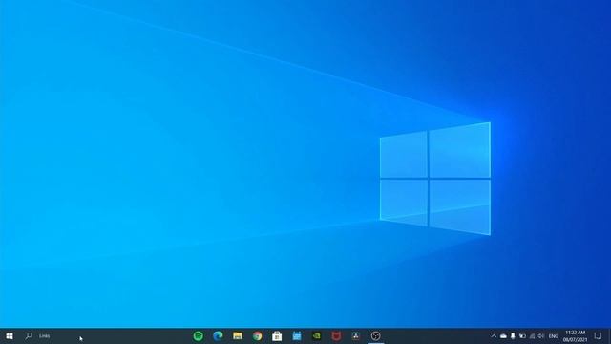
Task: Click the Links toolbar label
Action: point(45,336)
